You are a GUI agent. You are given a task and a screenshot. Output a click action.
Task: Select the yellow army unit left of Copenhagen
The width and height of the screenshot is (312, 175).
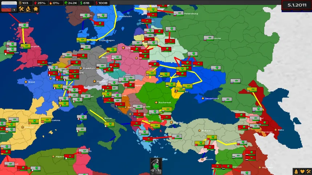82,40
